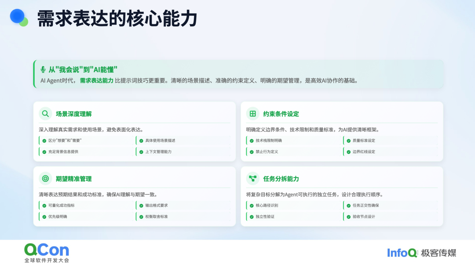
Task: Click the InfoQ 极客传媒 logo
Action: click(x=421, y=253)
